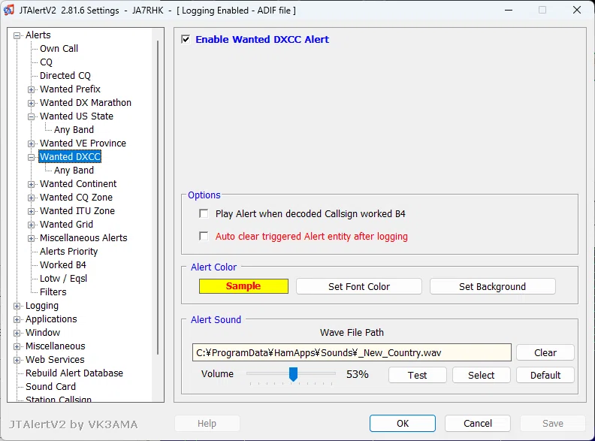Select the Logging tree item

pyautogui.click(x=42, y=306)
